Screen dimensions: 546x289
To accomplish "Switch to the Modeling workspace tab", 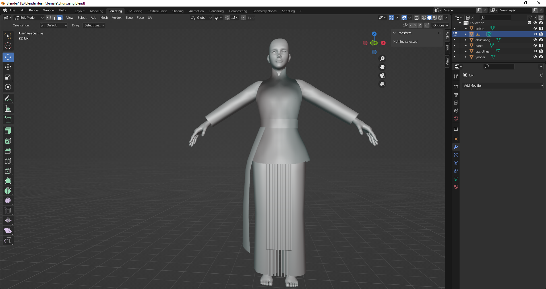I will tap(96, 11).
